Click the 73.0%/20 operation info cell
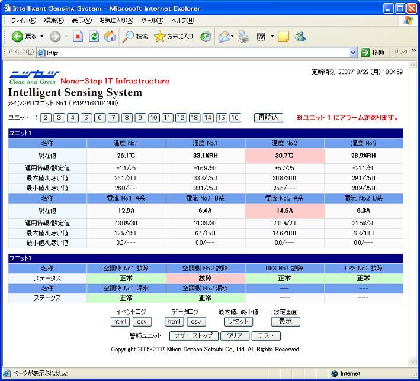Image resolution: width=420 pixels, height=381 pixels. pos(285,223)
